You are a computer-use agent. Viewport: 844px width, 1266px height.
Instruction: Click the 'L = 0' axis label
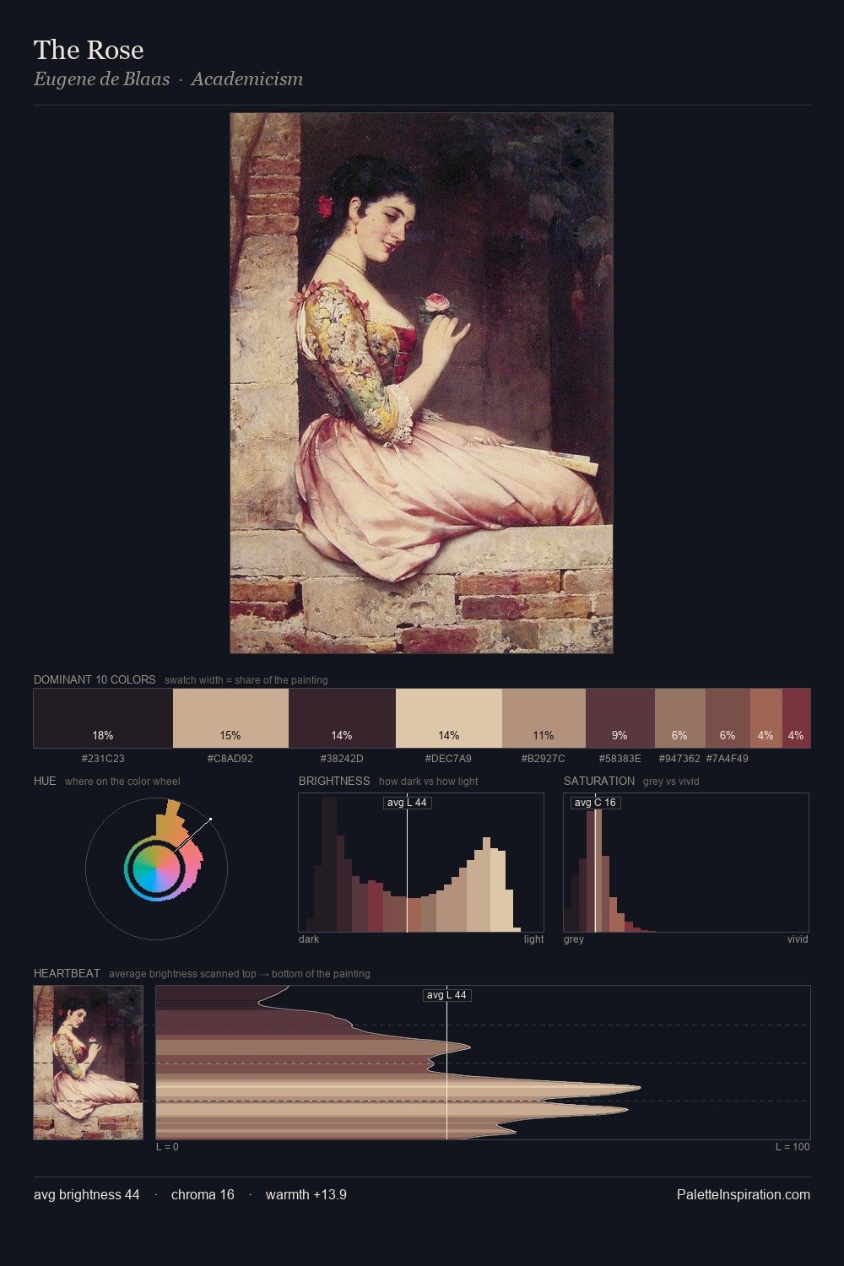point(167,1147)
